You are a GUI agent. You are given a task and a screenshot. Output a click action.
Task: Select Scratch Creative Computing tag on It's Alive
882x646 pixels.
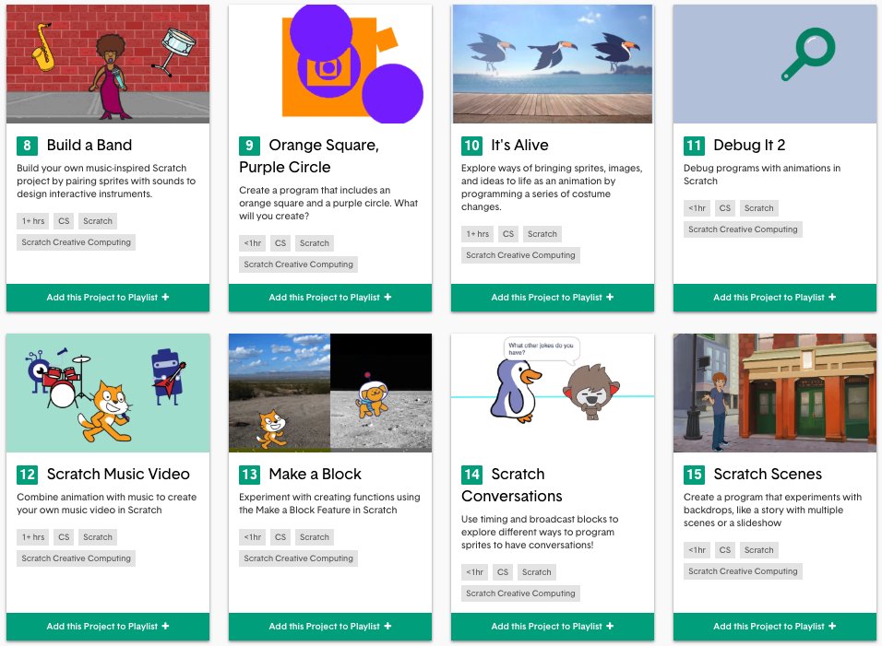(x=520, y=255)
